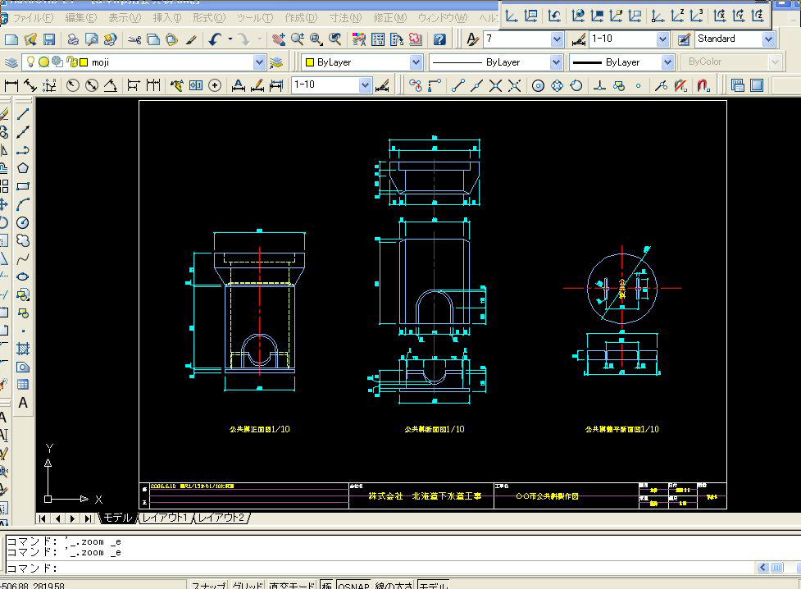Select the Hatch draw tool
Image resolution: width=801 pixels, height=589 pixels.
point(23,349)
